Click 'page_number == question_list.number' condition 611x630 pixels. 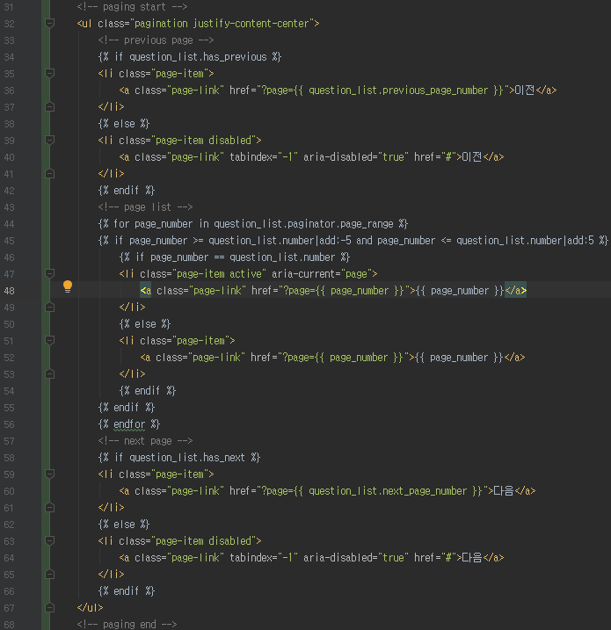pyautogui.click(x=243, y=257)
